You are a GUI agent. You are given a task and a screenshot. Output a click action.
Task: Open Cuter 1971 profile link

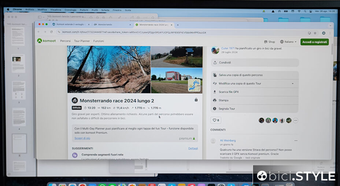coord(228,48)
